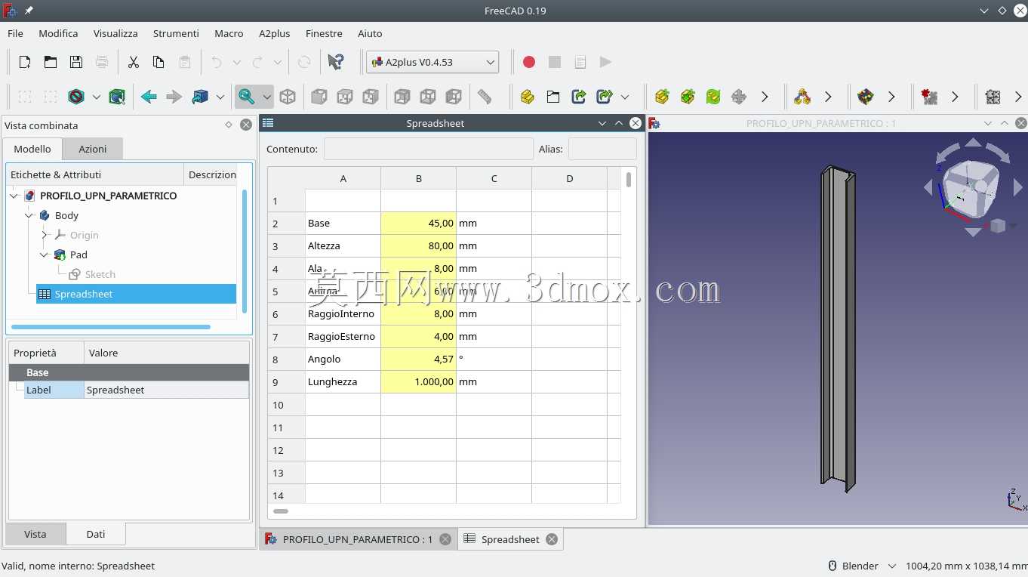Click the green rounded A2plus toolbar icon
Screen dimensions: 1028x577
(713, 97)
